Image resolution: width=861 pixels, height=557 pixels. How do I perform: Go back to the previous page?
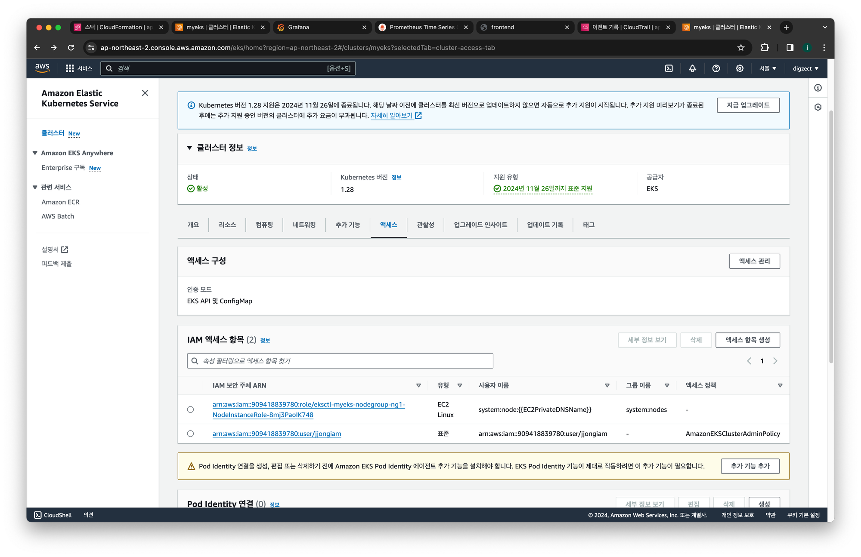click(37, 48)
